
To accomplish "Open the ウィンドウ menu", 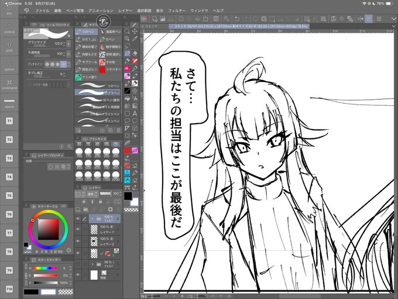I will 199,11.
